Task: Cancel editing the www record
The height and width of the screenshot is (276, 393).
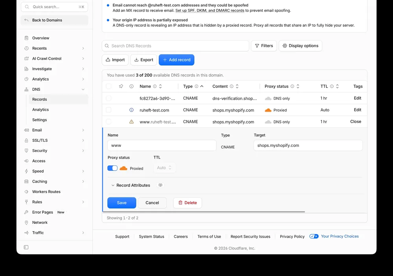Action: pos(152,203)
